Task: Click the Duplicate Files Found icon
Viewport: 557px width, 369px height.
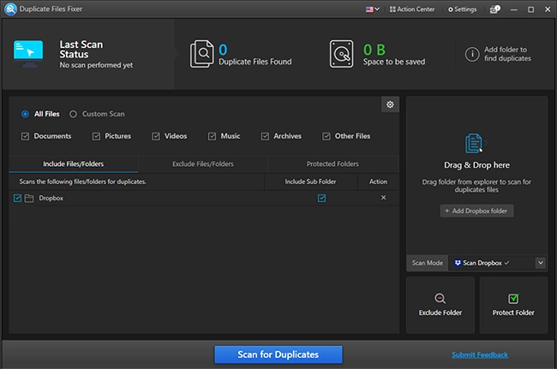Action: coord(201,54)
